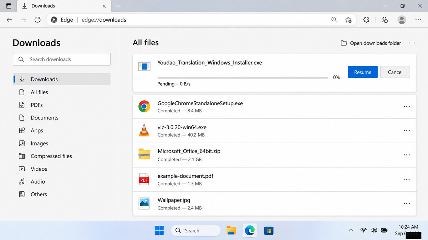428x240 pixels.
Task: Click the Microsoft Office zip folder icon
Action: click(144, 154)
